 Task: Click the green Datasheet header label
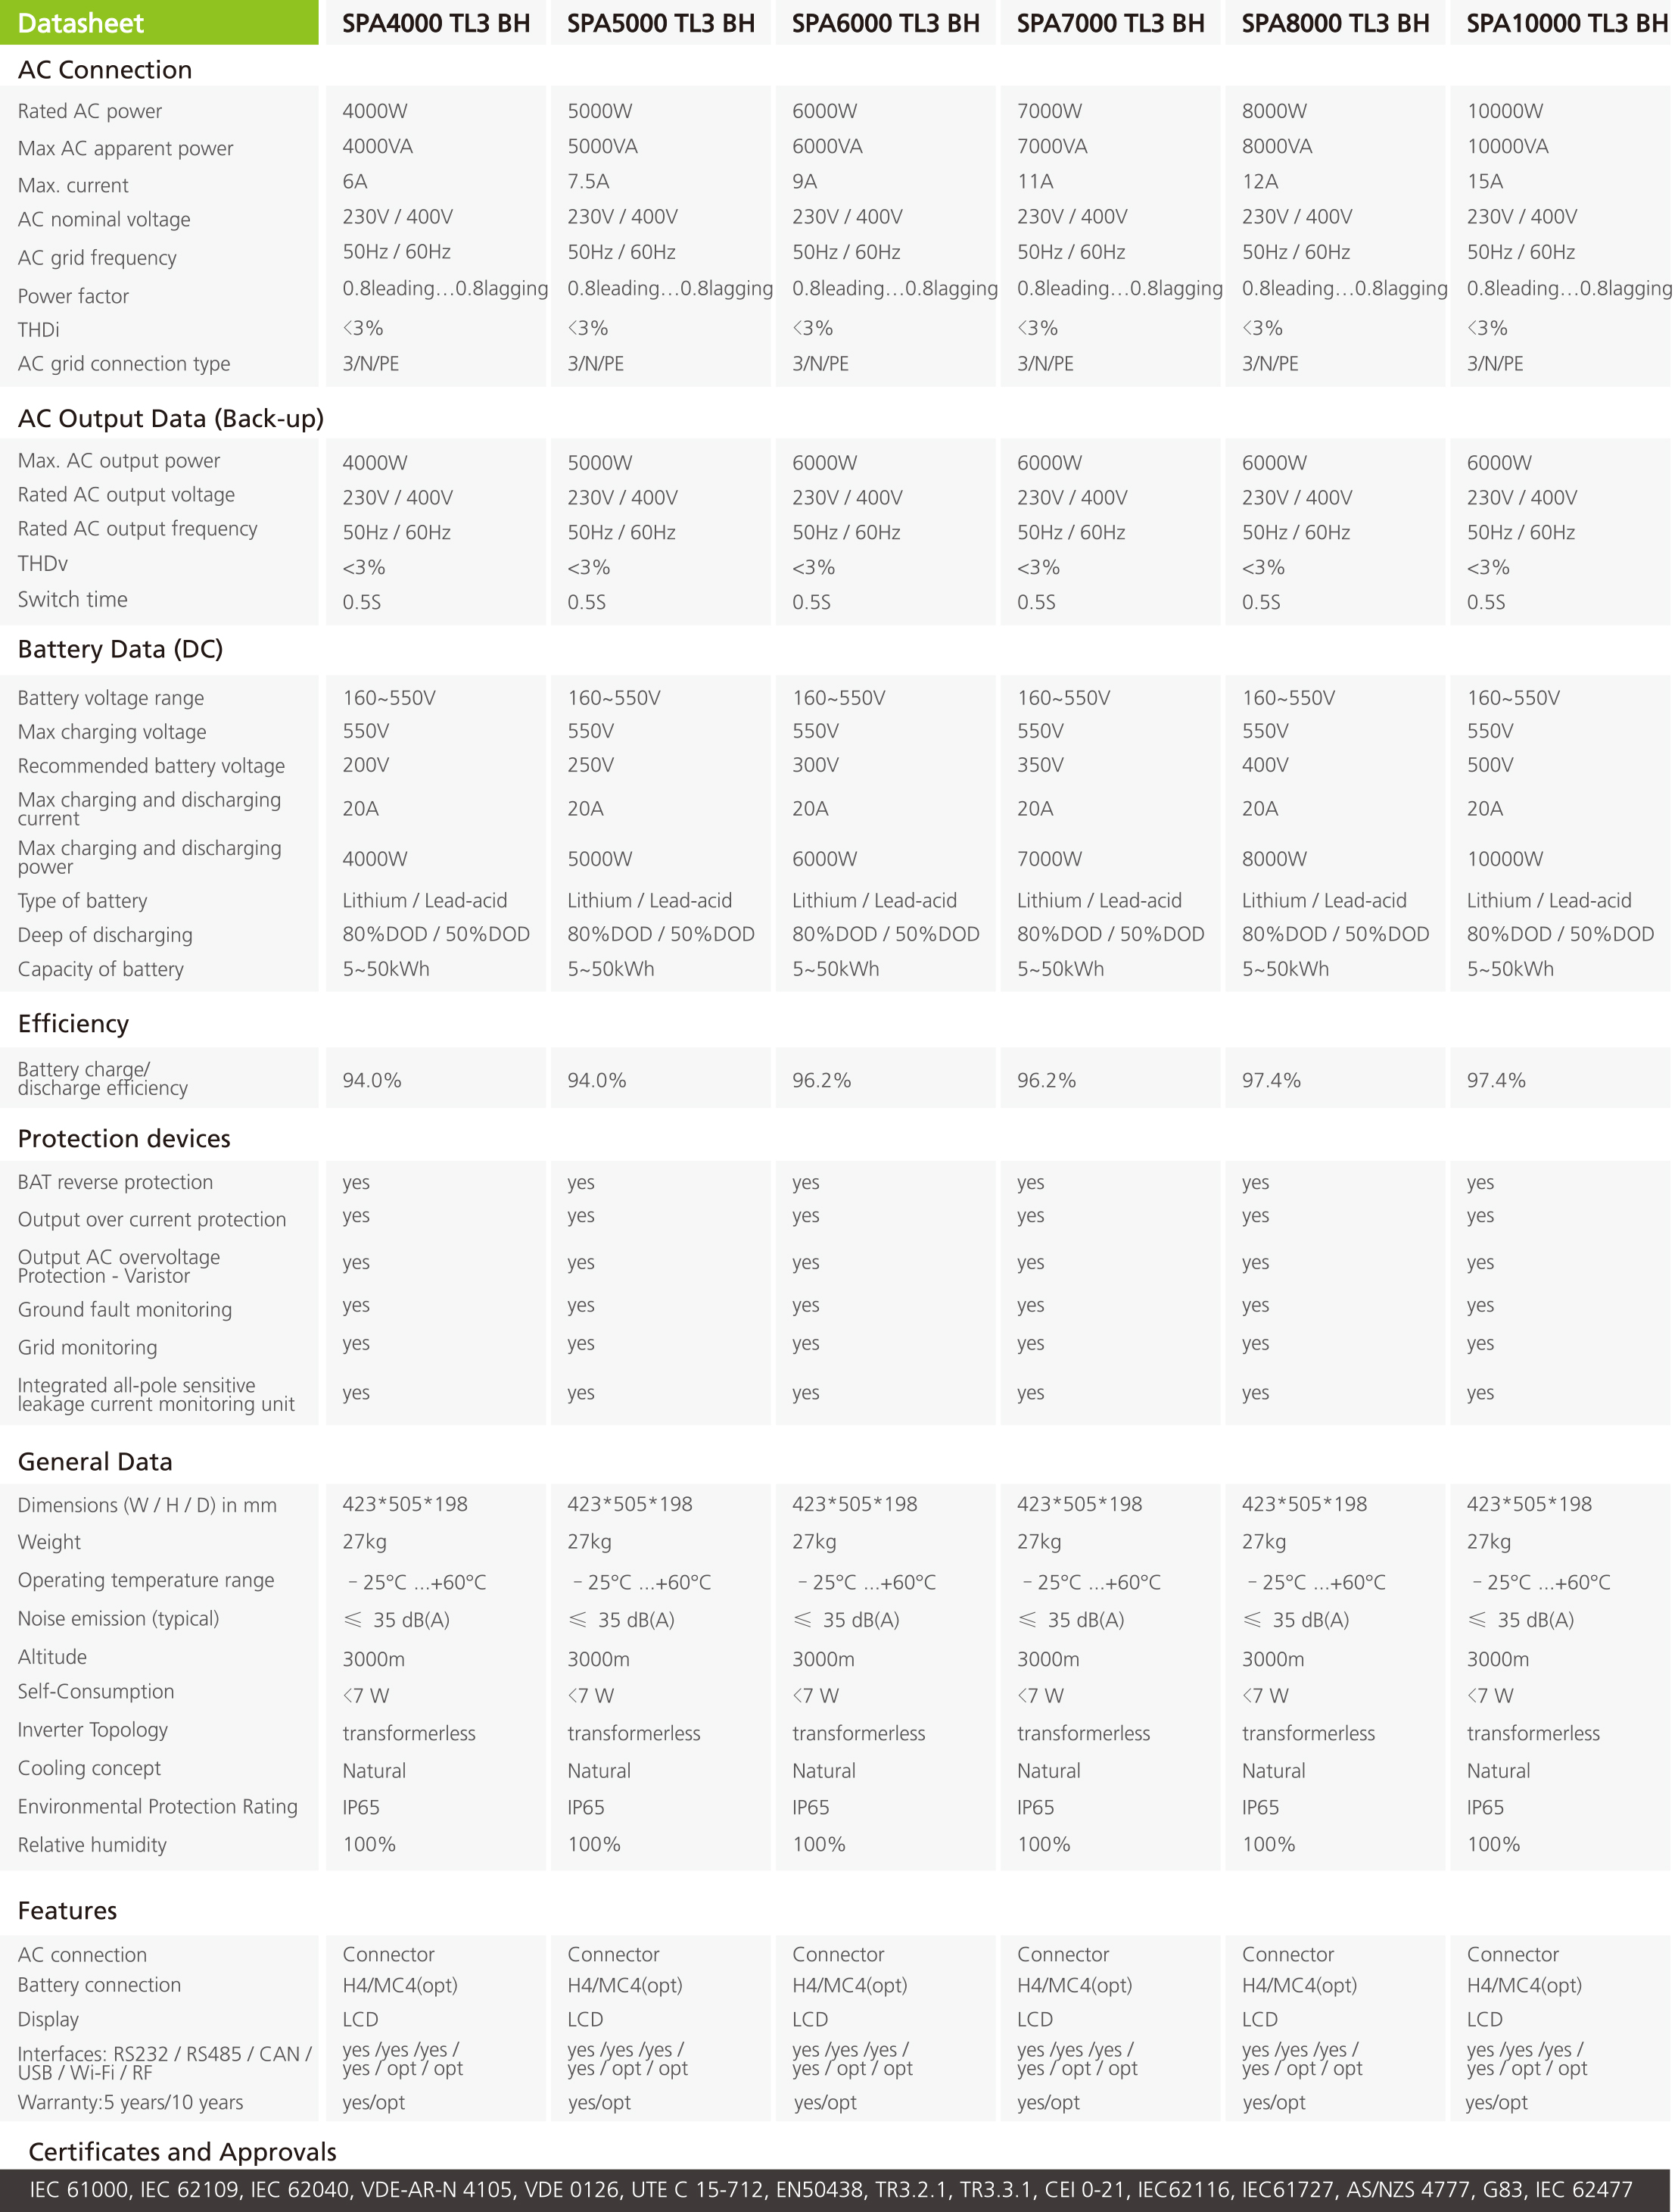click(81, 23)
